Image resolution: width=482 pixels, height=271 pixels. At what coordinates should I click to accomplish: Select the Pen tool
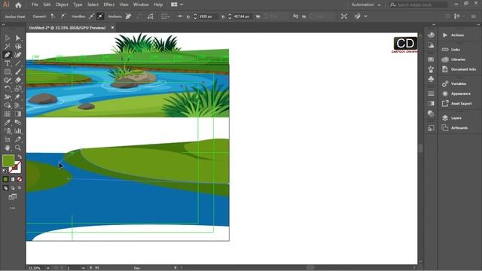click(x=7, y=55)
